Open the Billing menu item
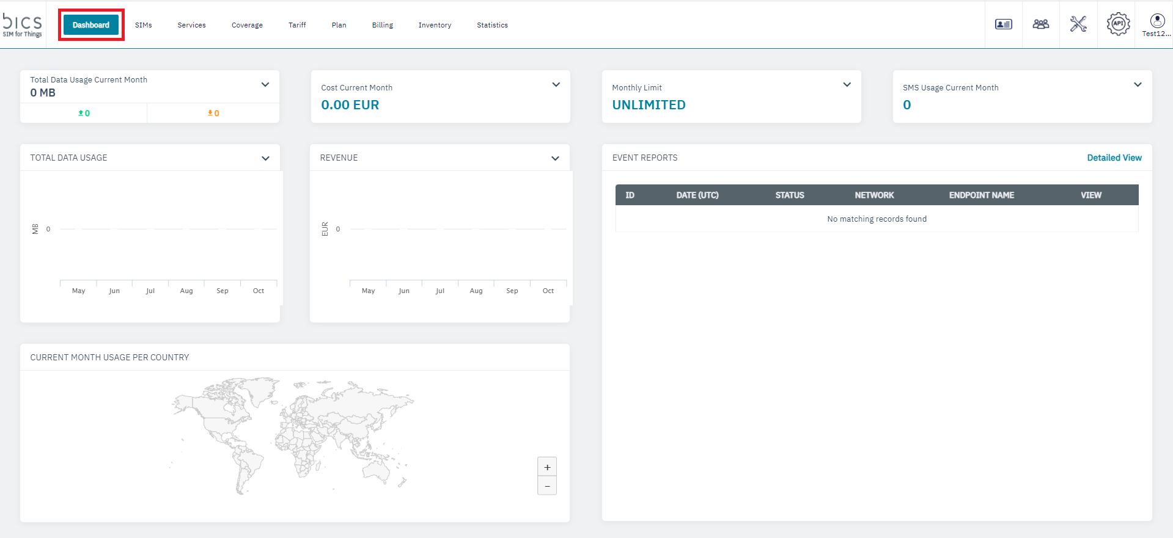 coord(383,25)
